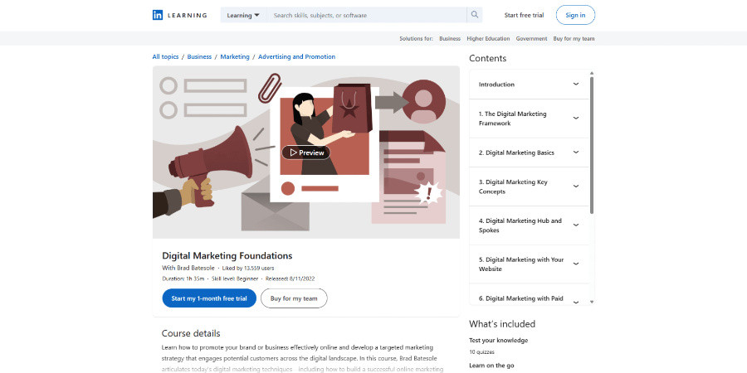The height and width of the screenshot is (373, 747).
Task: Open the Government solutions link
Action: pyautogui.click(x=532, y=38)
